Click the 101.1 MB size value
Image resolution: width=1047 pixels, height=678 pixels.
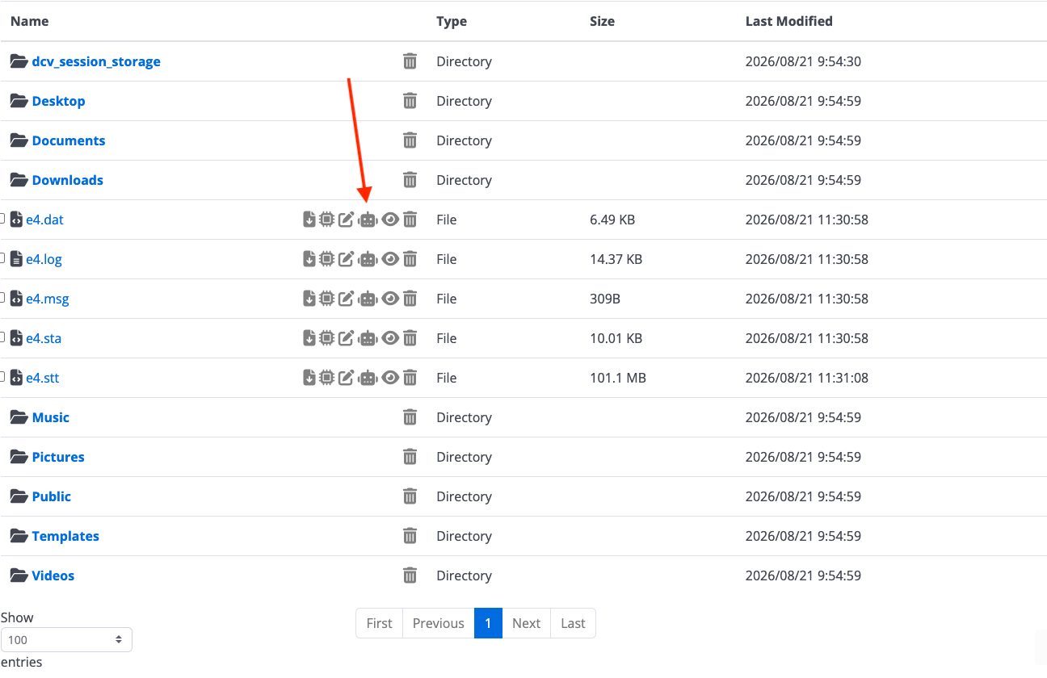pos(618,378)
